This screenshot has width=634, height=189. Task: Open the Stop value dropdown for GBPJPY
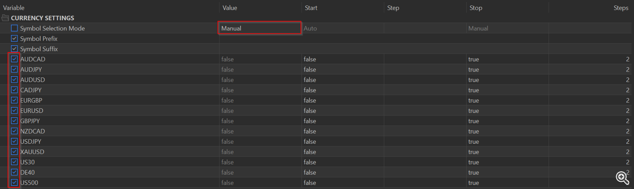[508, 121]
